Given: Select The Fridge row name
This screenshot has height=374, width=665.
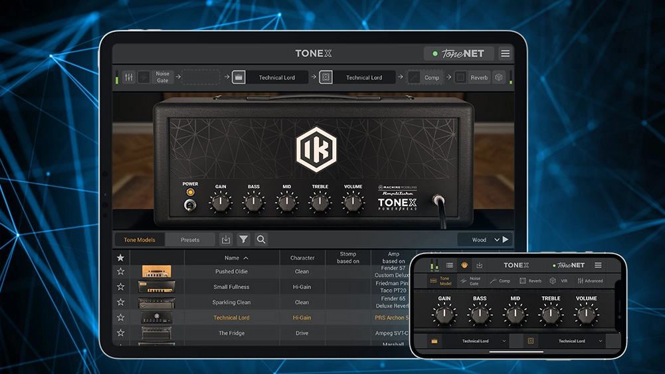Looking at the screenshot, I should [231, 333].
